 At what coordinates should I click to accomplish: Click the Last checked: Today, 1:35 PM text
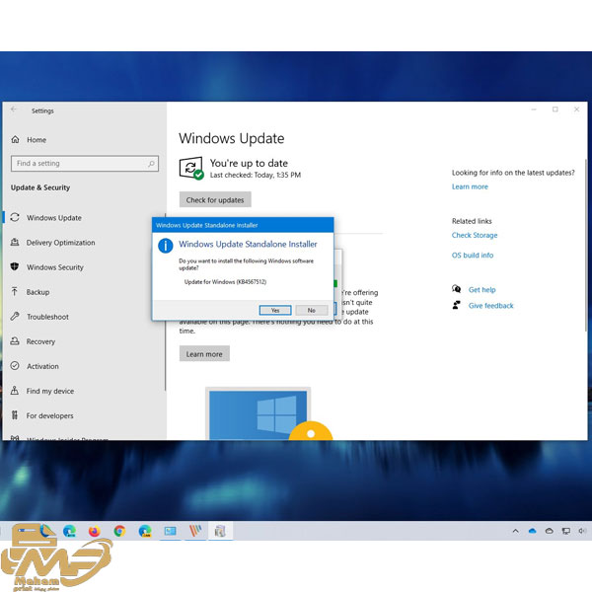coord(256,175)
